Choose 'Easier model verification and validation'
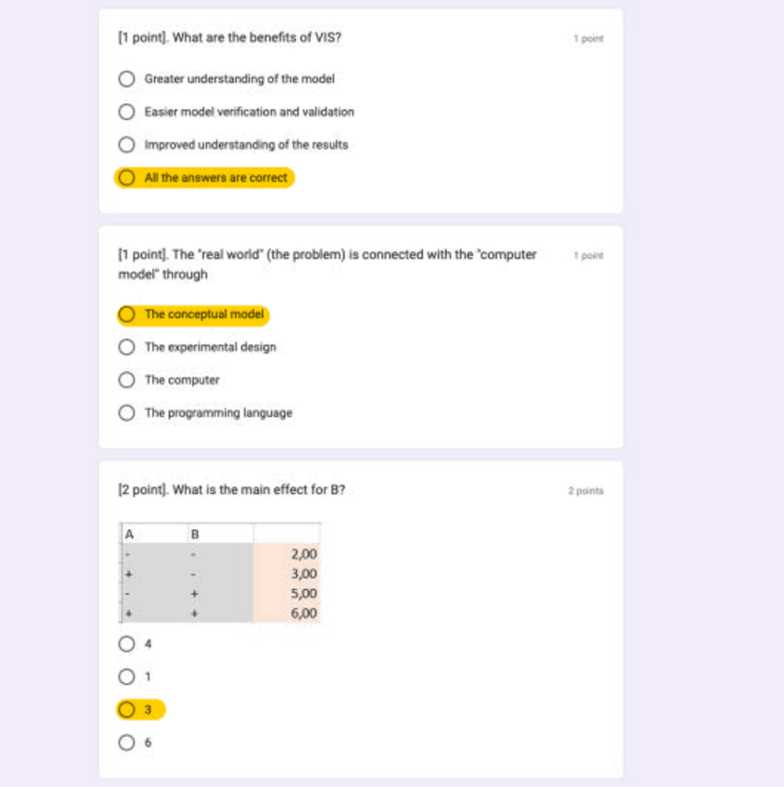The height and width of the screenshot is (787, 784). pyautogui.click(x=127, y=112)
